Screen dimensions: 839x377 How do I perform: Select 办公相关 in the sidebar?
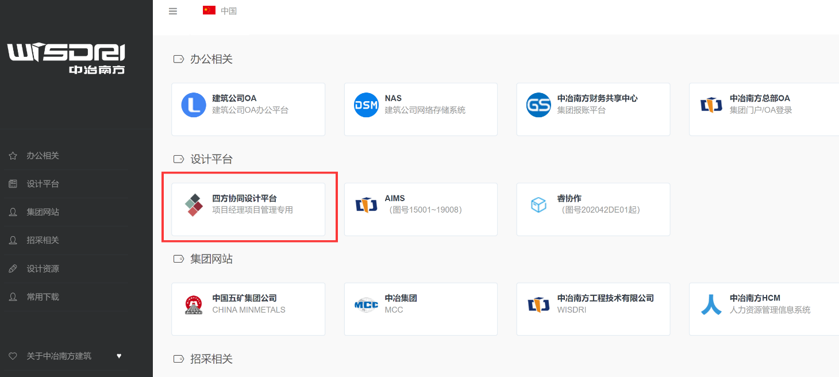point(43,156)
